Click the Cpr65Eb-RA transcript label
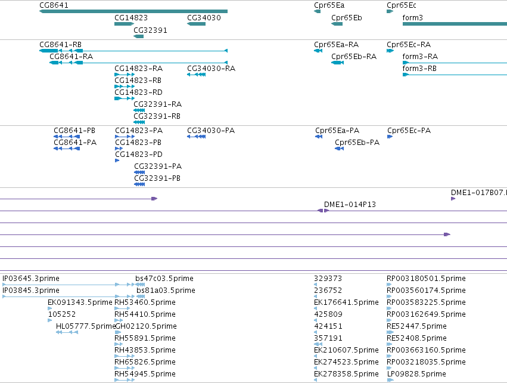The image size is (507, 383). [354, 57]
